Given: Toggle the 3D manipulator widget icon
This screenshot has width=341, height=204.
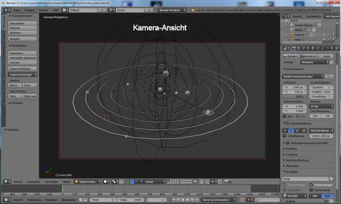Looking at the screenshot, I should [126, 182].
